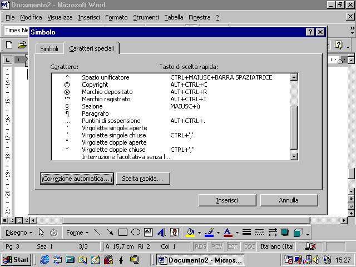Select the Oval drawing tool
Screen dimensions: 356x267
tap(136, 233)
